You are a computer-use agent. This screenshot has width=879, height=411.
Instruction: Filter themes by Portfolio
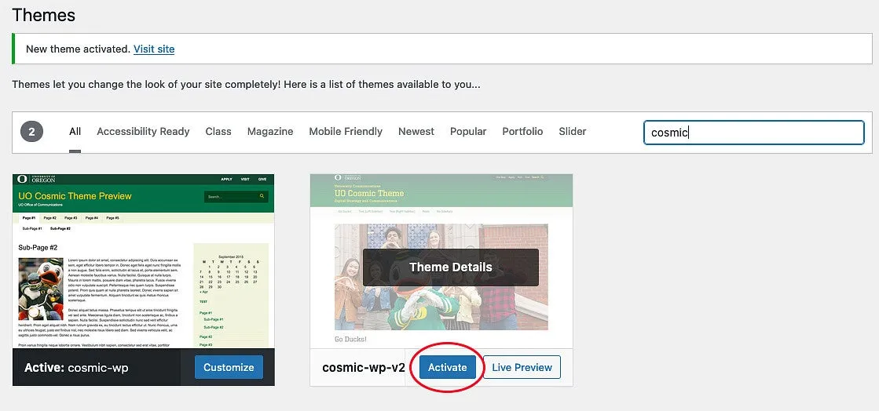pyautogui.click(x=522, y=132)
